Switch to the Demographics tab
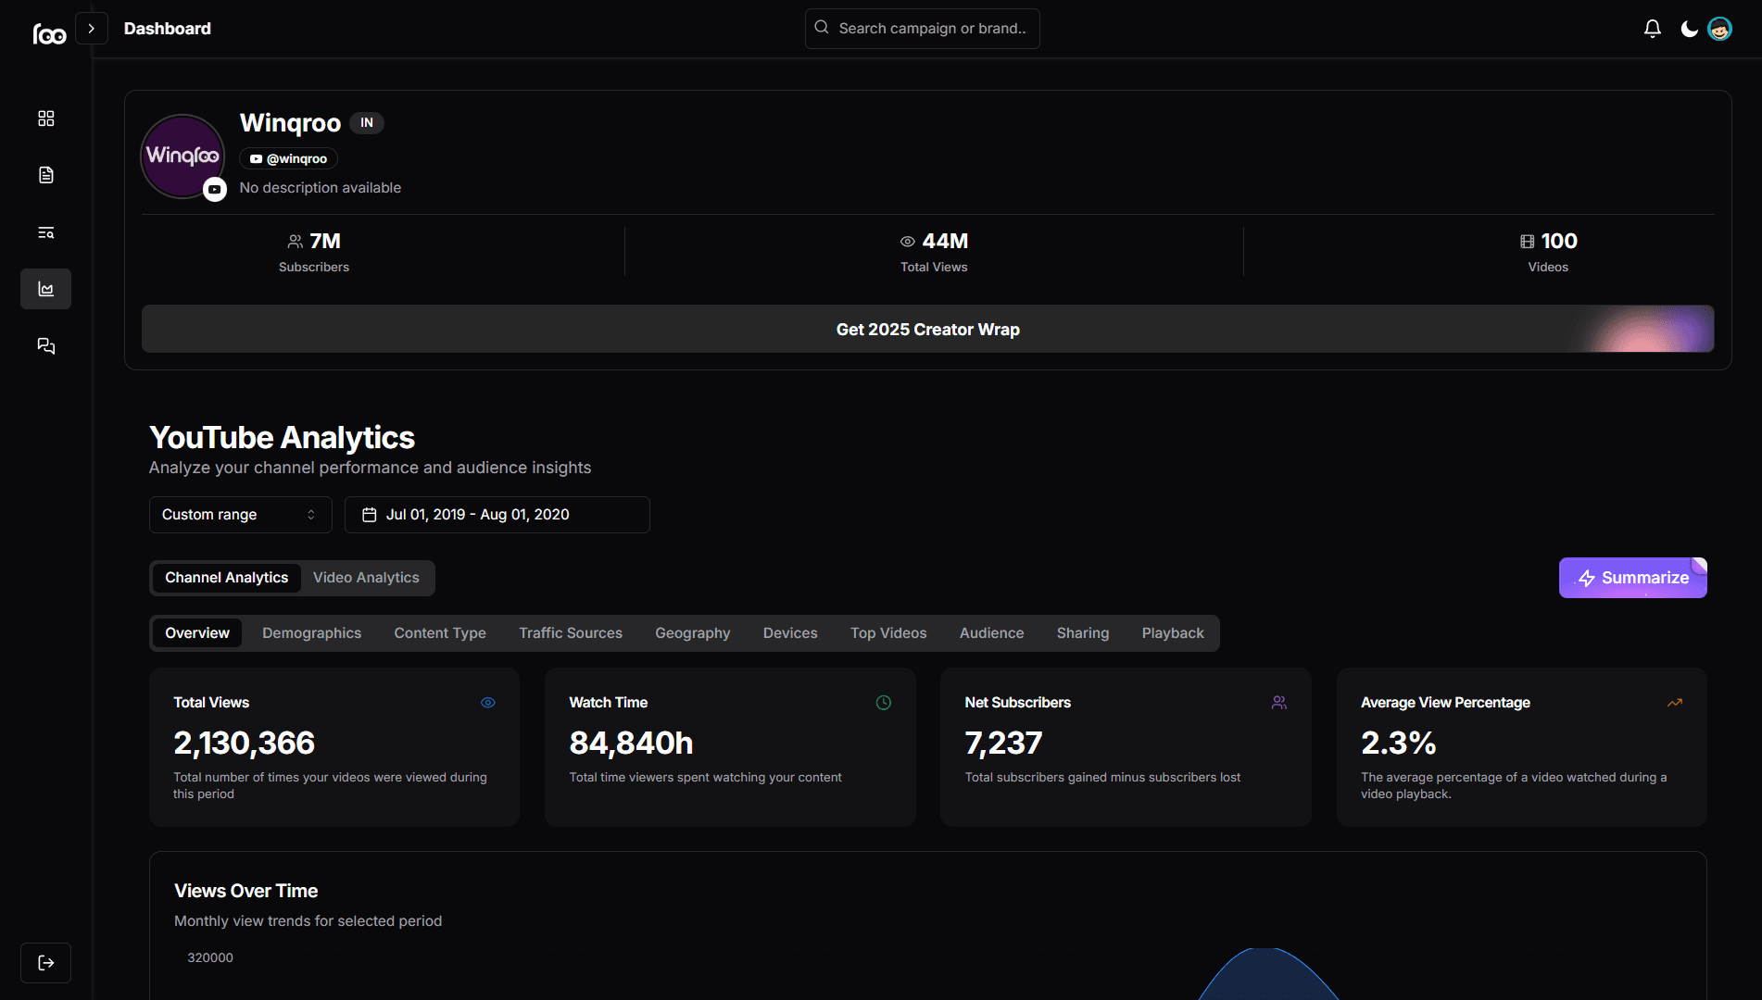This screenshot has width=1762, height=1000. click(x=311, y=632)
